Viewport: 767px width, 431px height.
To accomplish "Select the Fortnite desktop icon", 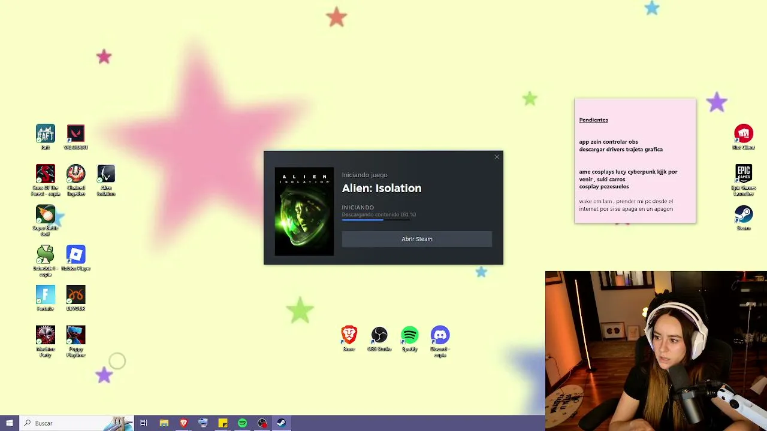I will (x=46, y=298).
